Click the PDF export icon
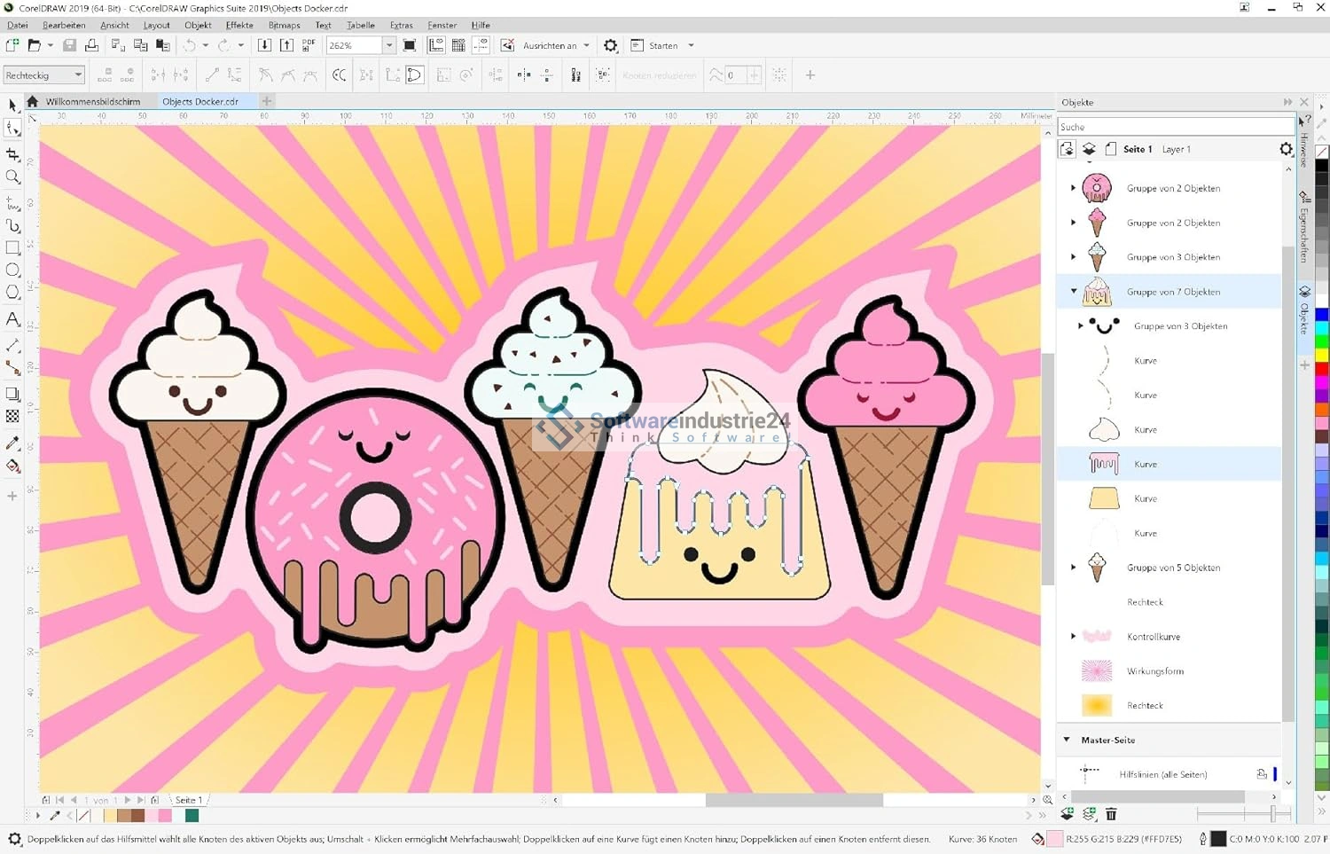The image size is (1330, 854). [309, 45]
